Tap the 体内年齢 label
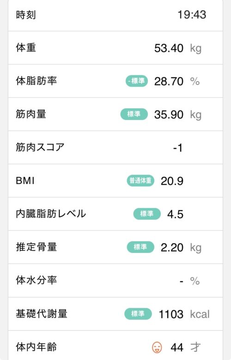 (x=36, y=347)
